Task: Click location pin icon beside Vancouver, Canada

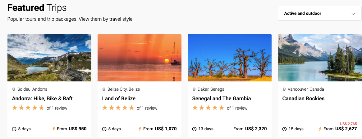Action: pyautogui.click(x=284, y=89)
